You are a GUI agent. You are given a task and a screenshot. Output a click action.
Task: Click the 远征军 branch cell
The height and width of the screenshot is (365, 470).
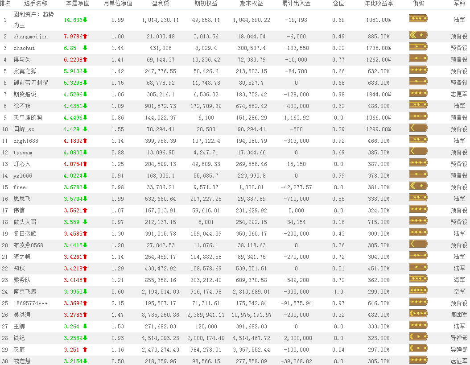pos(459,361)
